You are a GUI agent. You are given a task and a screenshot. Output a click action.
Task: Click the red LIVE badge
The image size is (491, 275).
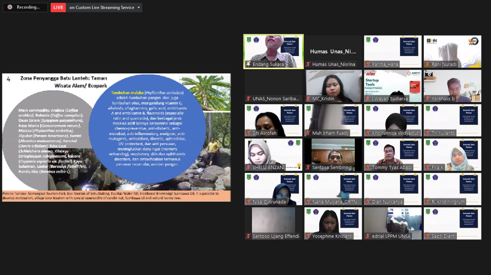[58, 7]
